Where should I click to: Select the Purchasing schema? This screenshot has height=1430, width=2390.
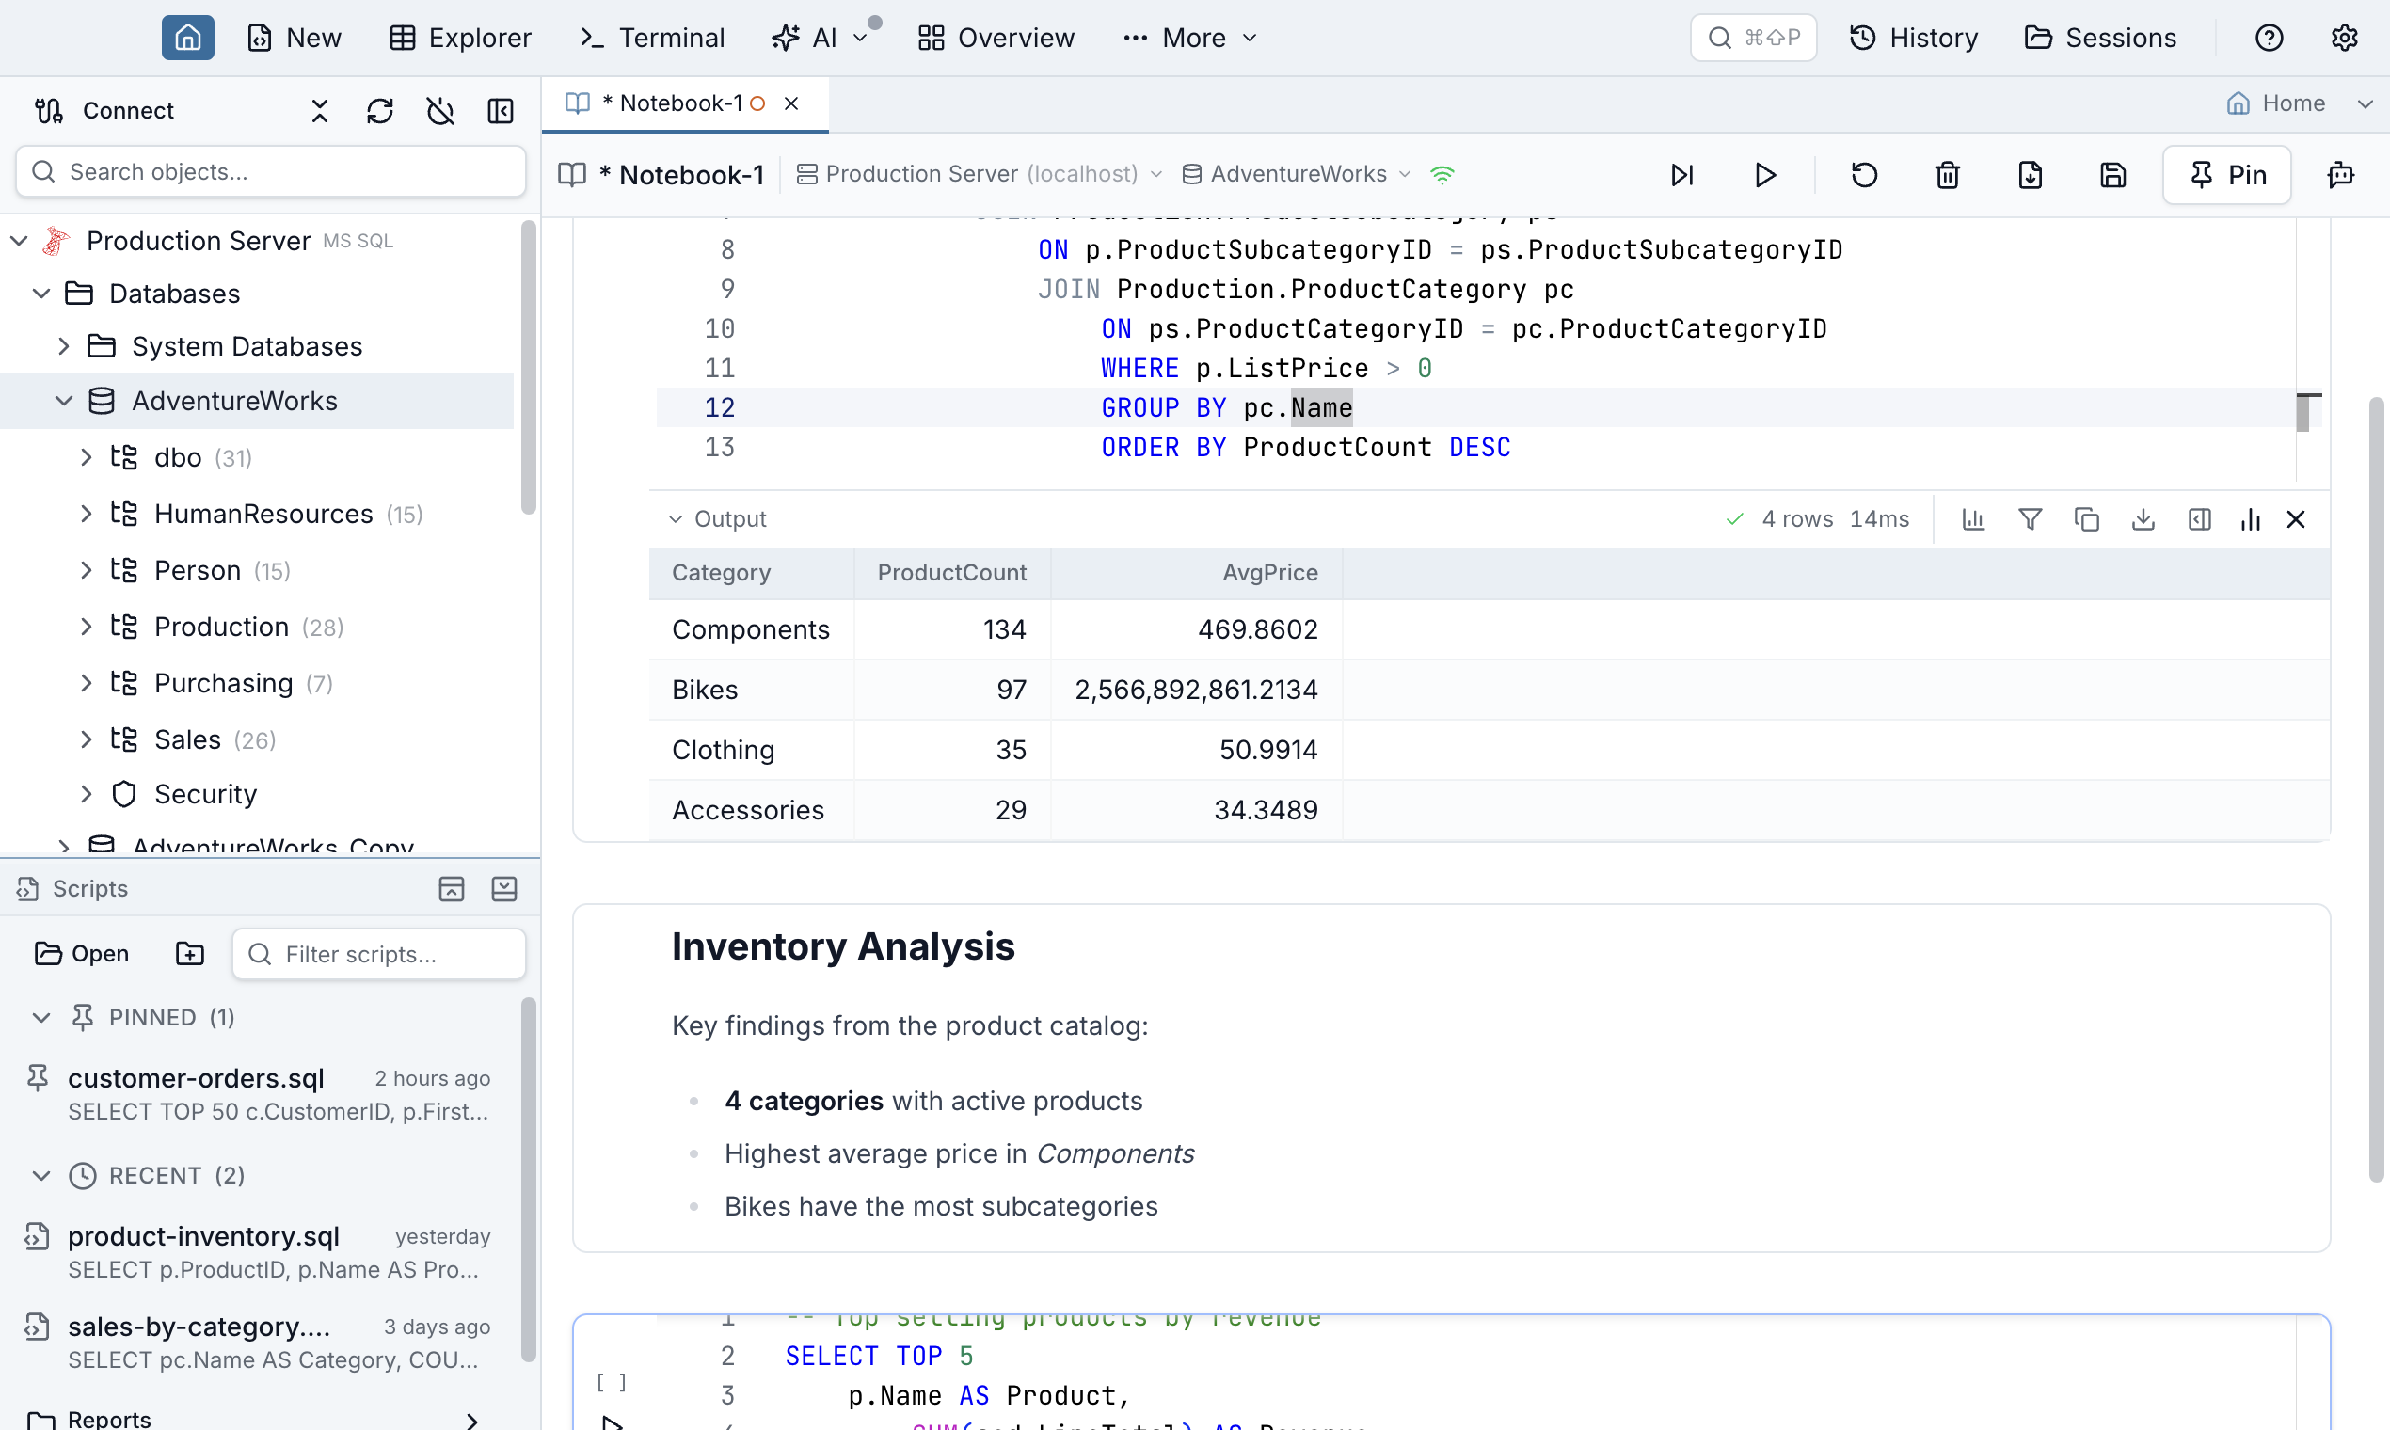[x=223, y=683]
